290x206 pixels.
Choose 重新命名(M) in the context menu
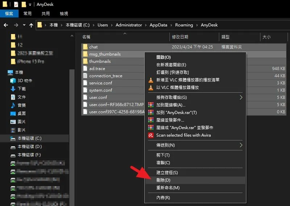(x=195, y=188)
